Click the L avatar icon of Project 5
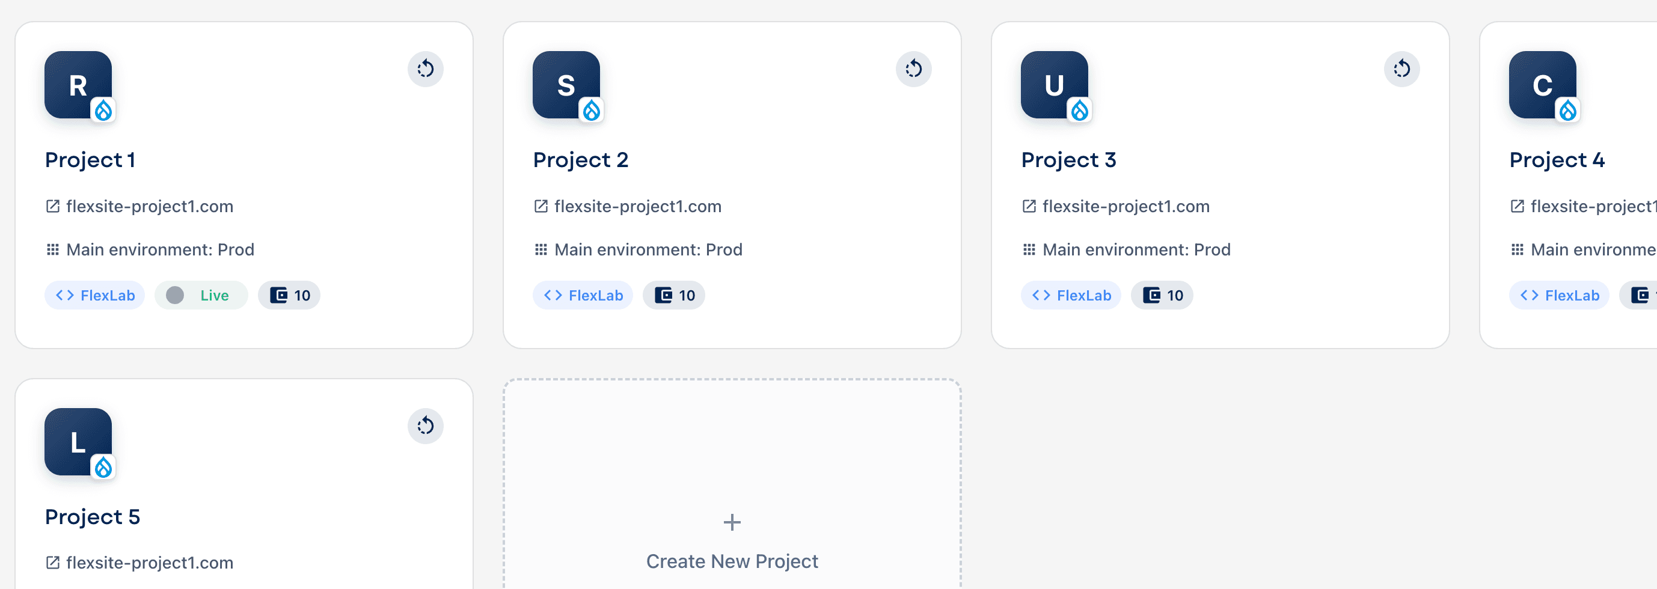Viewport: 1657px width, 589px height. (x=78, y=442)
